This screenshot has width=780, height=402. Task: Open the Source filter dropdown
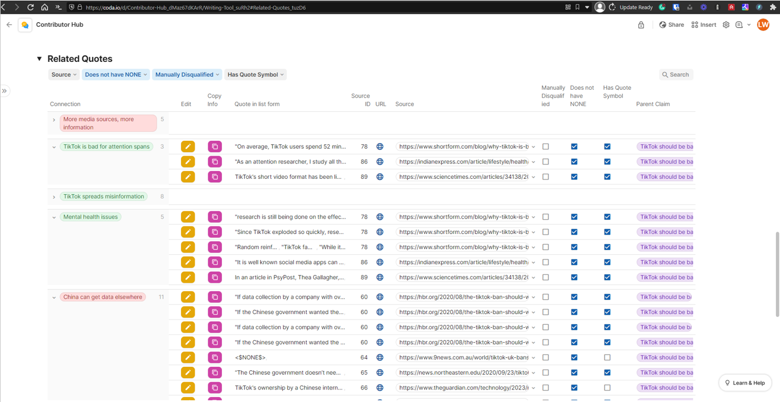click(64, 74)
